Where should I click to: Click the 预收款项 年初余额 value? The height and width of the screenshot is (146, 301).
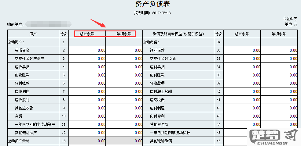coord(279,83)
